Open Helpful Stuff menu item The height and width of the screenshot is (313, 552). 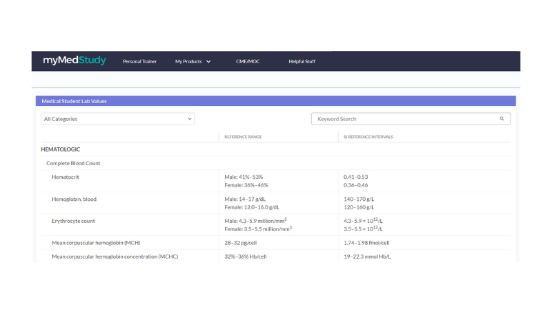pyautogui.click(x=302, y=61)
